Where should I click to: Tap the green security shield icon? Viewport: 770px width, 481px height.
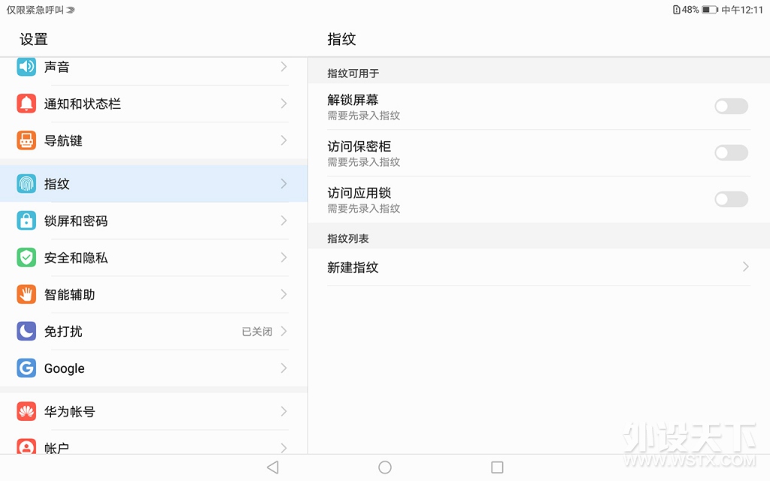click(x=26, y=258)
